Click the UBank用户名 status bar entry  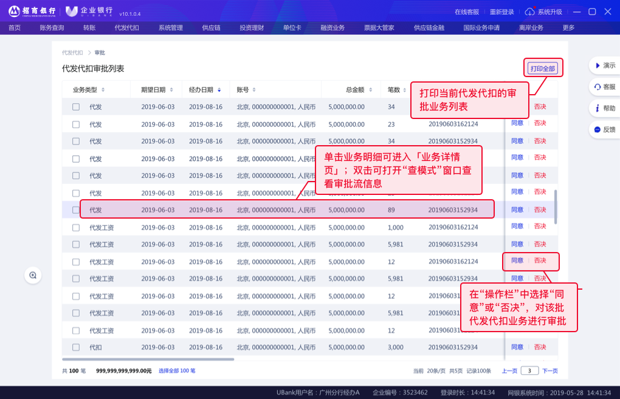click(x=318, y=392)
